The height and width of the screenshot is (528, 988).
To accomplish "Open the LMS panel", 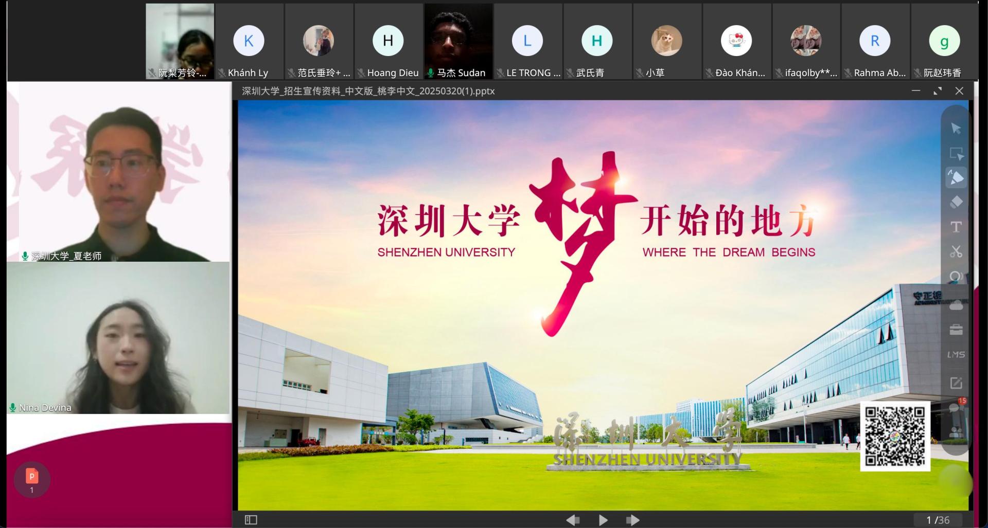I will coord(956,355).
